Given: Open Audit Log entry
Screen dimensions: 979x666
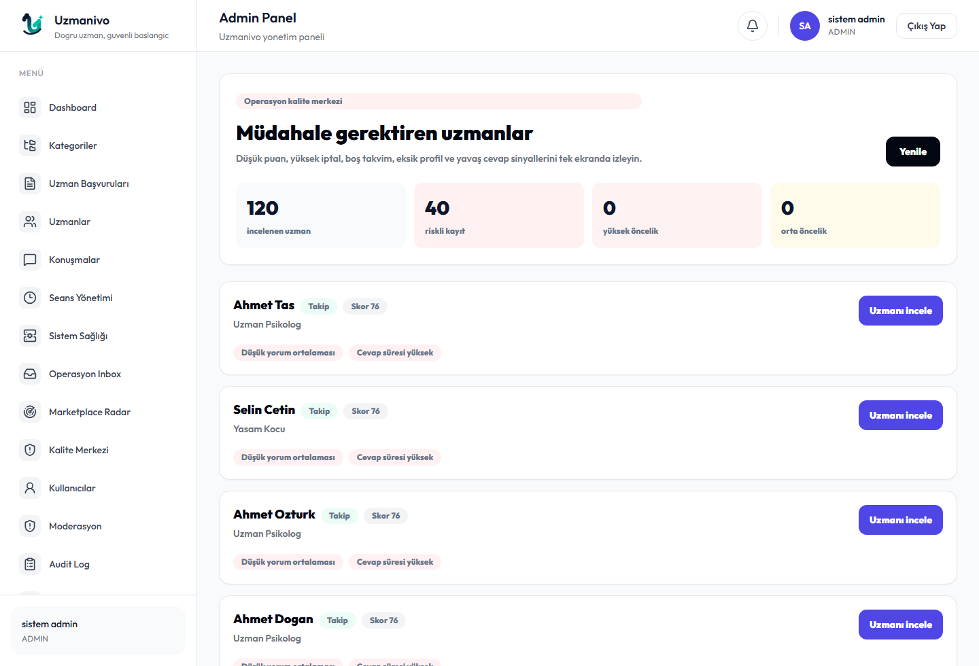Looking at the screenshot, I should coord(98,564).
